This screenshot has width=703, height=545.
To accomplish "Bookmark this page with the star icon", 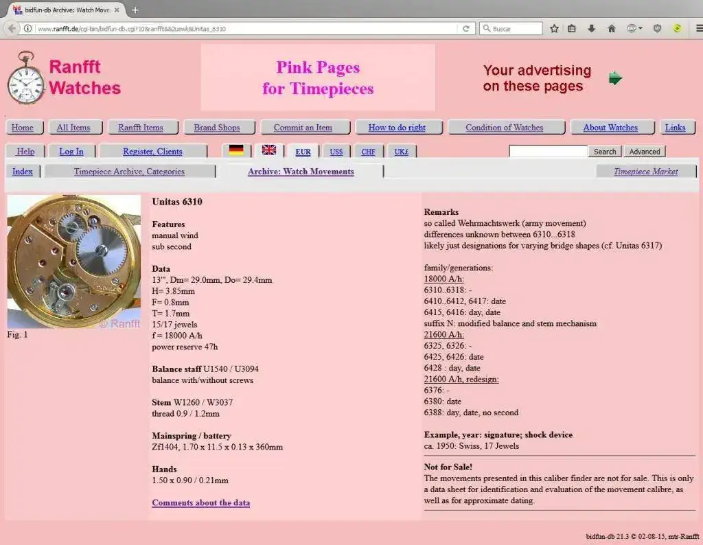I will pyautogui.click(x=554, y=29).
